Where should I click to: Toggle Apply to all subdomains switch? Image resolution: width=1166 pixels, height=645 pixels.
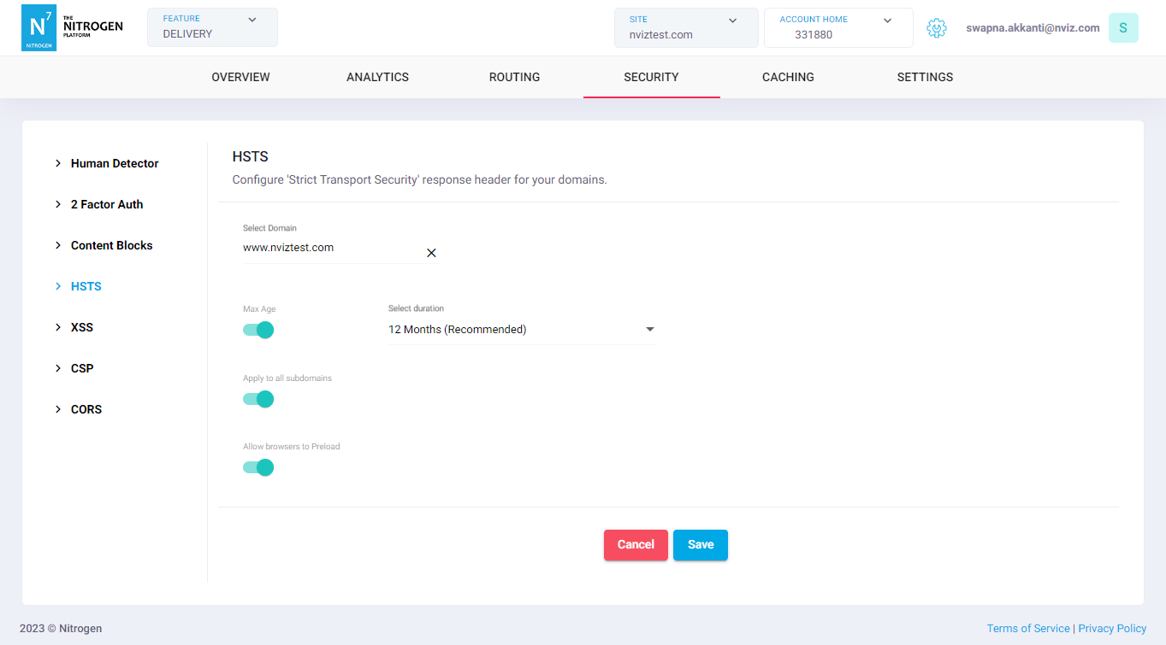[x=258, y=399]
